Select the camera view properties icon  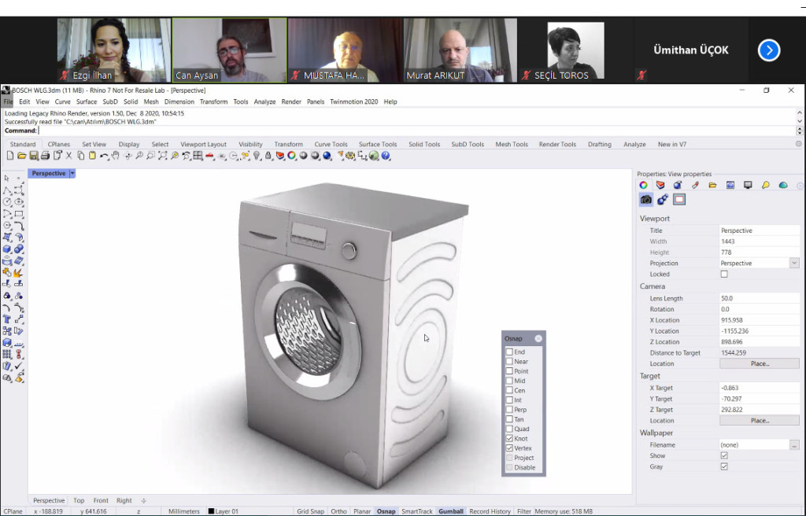pos(646,200)
